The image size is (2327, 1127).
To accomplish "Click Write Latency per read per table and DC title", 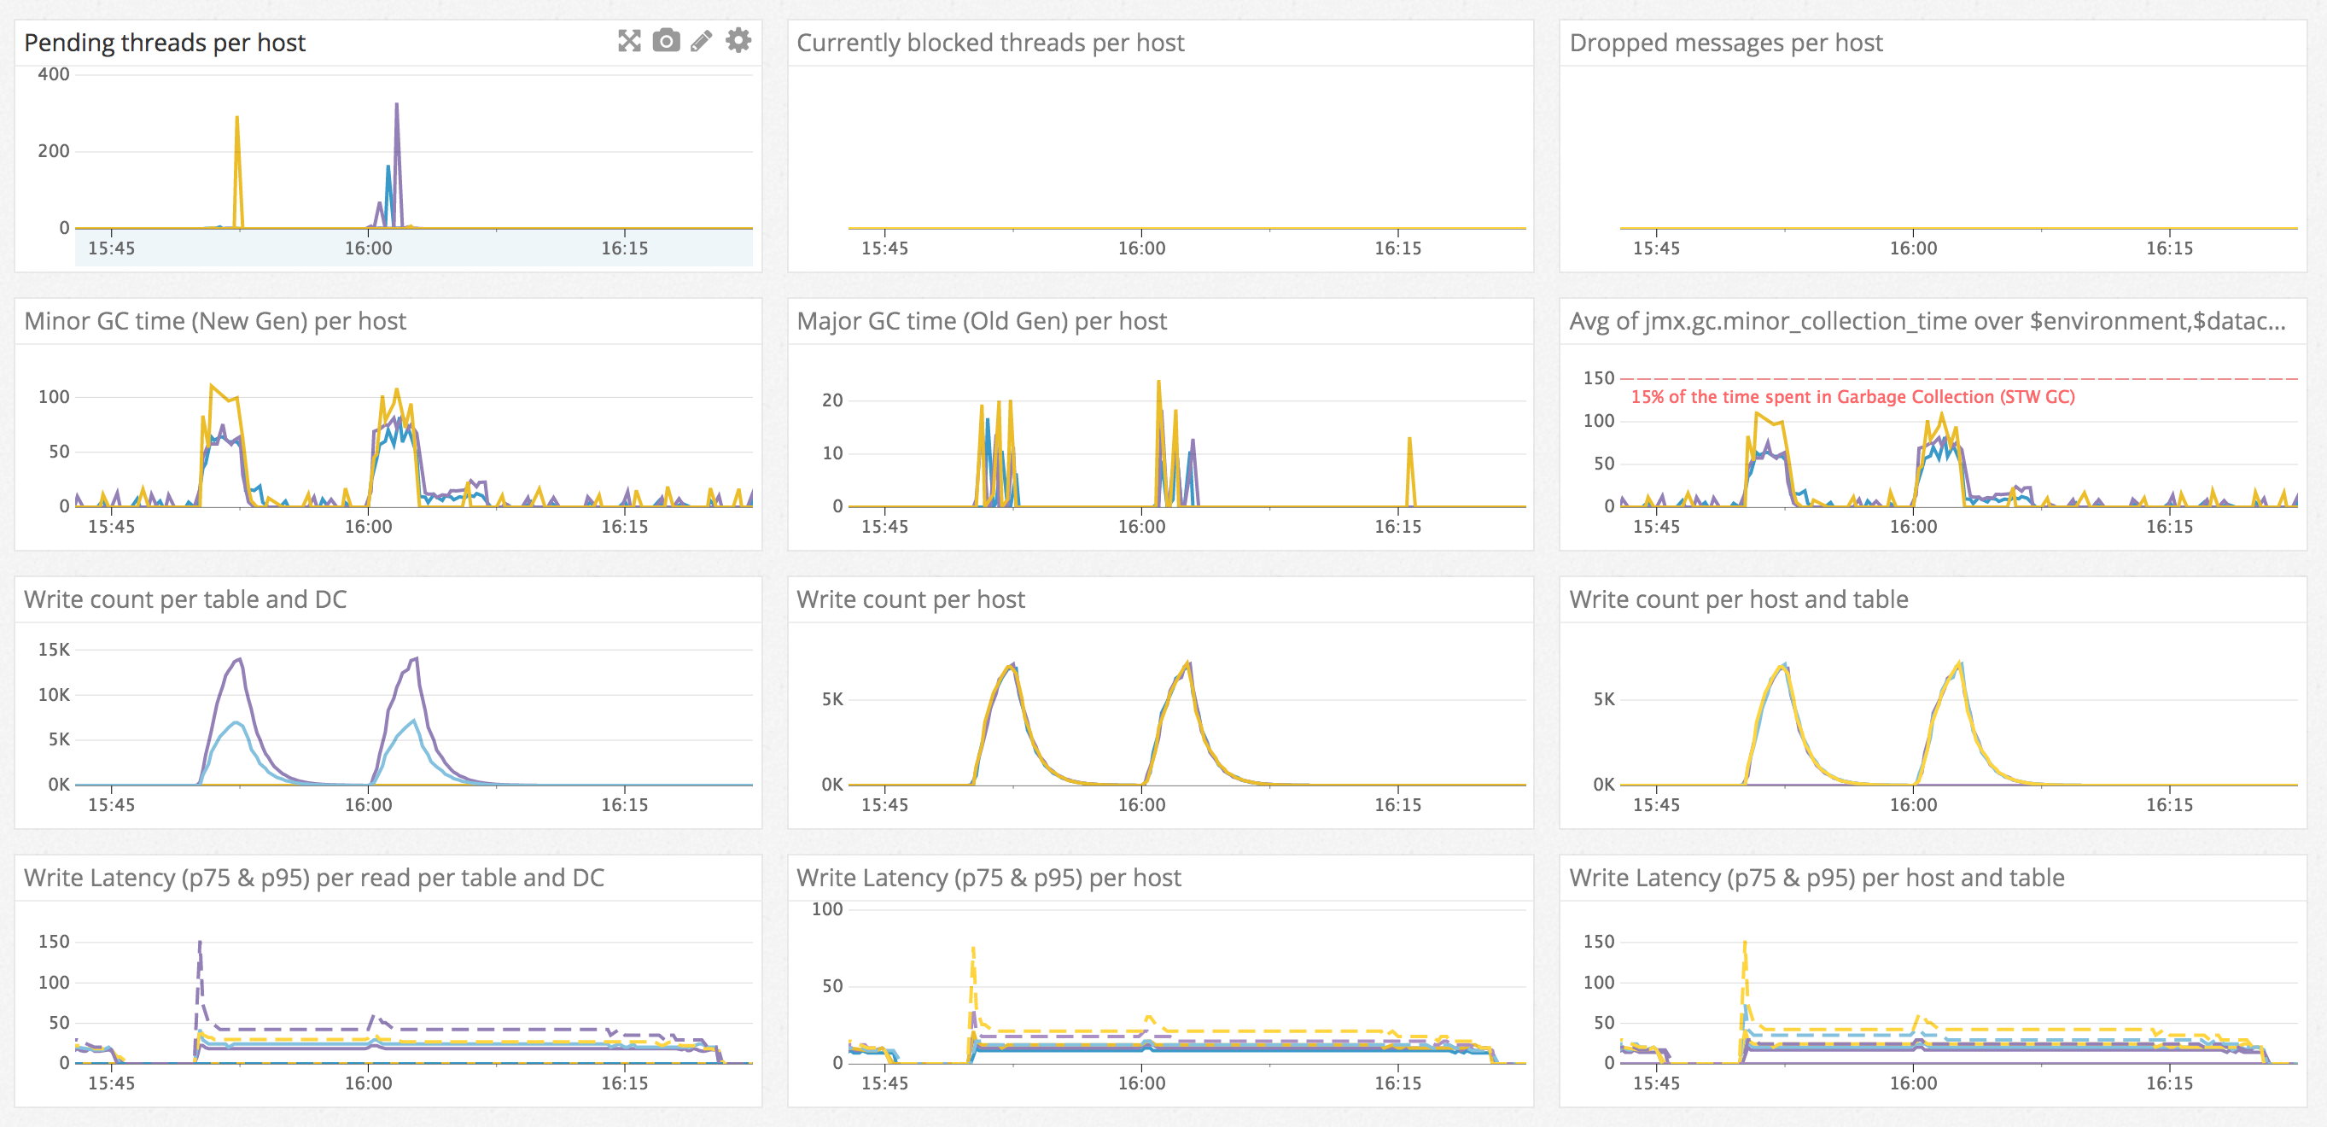I will coord(313,878).
